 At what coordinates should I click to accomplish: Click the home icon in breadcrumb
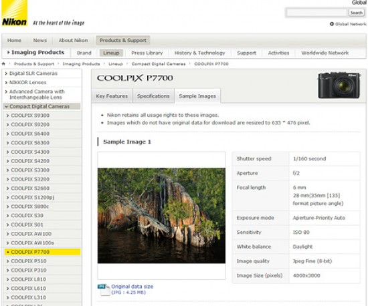tap(3, 63)
